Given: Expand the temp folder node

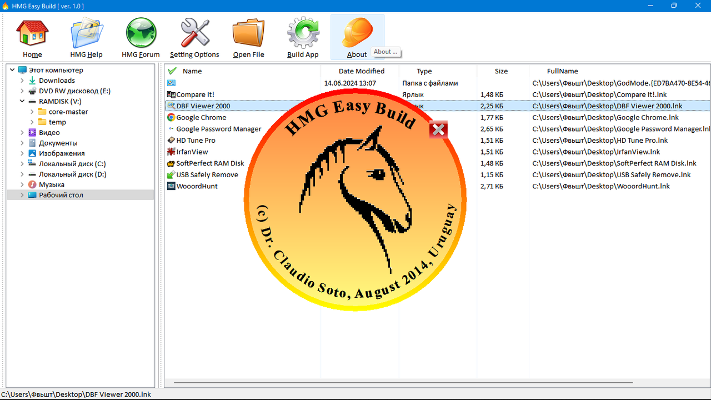Looking at the screenshot, I should [x=32, y=122].
